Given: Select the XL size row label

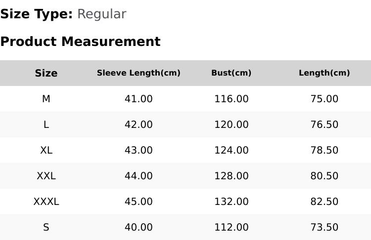Looking at the screenshot, I should 46,150.
